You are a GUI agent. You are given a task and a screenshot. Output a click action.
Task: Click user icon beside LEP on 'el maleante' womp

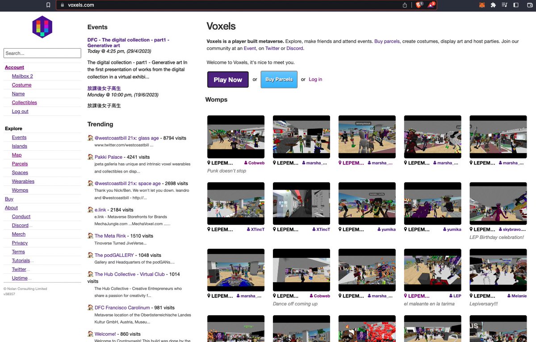pyautogui.click(x=451, y=296)
